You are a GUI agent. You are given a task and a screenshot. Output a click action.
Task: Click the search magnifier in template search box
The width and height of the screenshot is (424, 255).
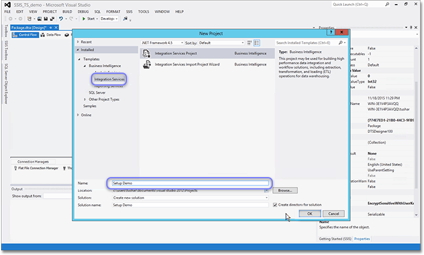pos(341,42)
